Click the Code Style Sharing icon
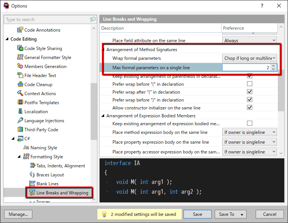Image resolution: width=288 pixels, height=223 pixels. [x=20, y=48]
